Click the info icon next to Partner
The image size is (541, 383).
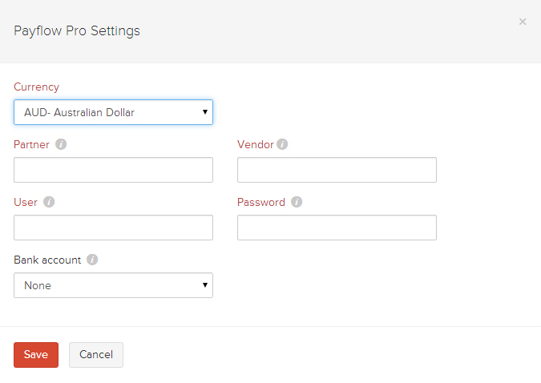pyautogui.click(x=61, y=145)
